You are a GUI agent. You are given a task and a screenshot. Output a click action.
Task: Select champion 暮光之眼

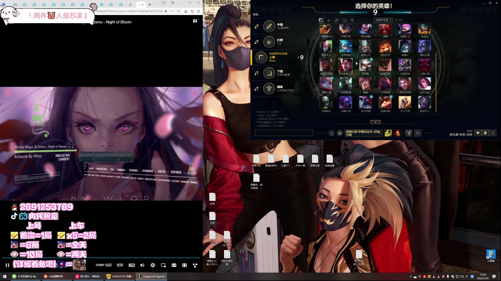pos(425,46)
